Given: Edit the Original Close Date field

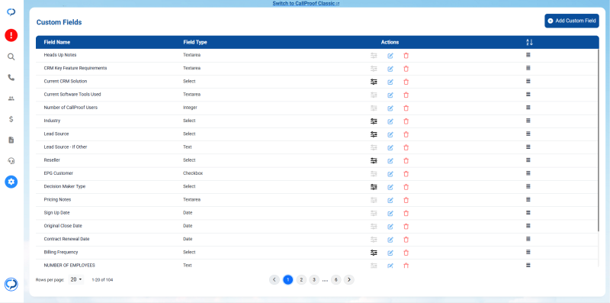Looking at the screenshot, I should (390, 226).
